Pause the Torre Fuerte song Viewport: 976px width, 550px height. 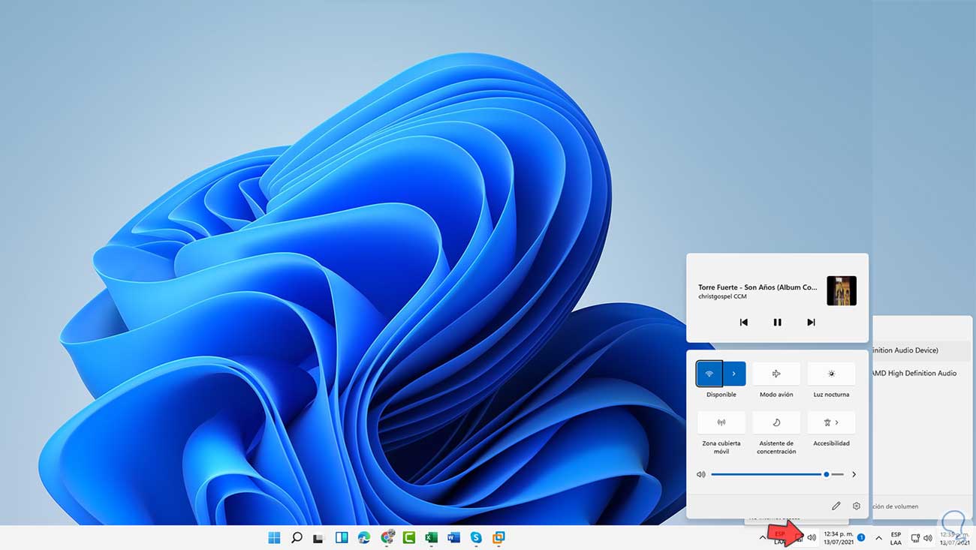777,322
